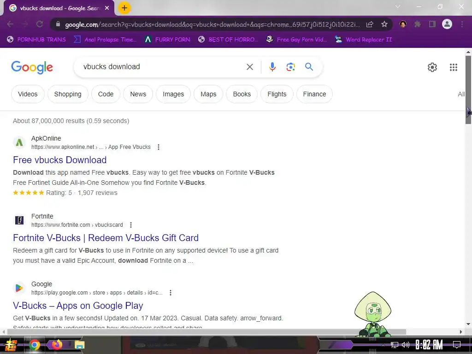Image resolution: width=472 pixels, height=354 pixels.
Task: Click the volume speaker tray icon
Action: click(406, 345)
